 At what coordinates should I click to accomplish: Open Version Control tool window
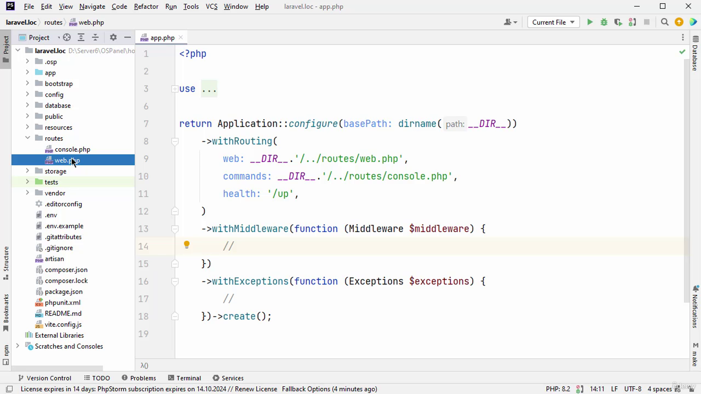(x=45, y=378)
